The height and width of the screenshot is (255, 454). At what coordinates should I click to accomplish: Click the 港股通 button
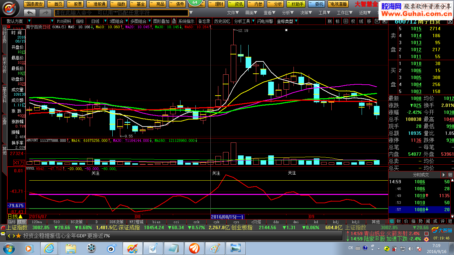pyautogui.click(x=97, y=4)
